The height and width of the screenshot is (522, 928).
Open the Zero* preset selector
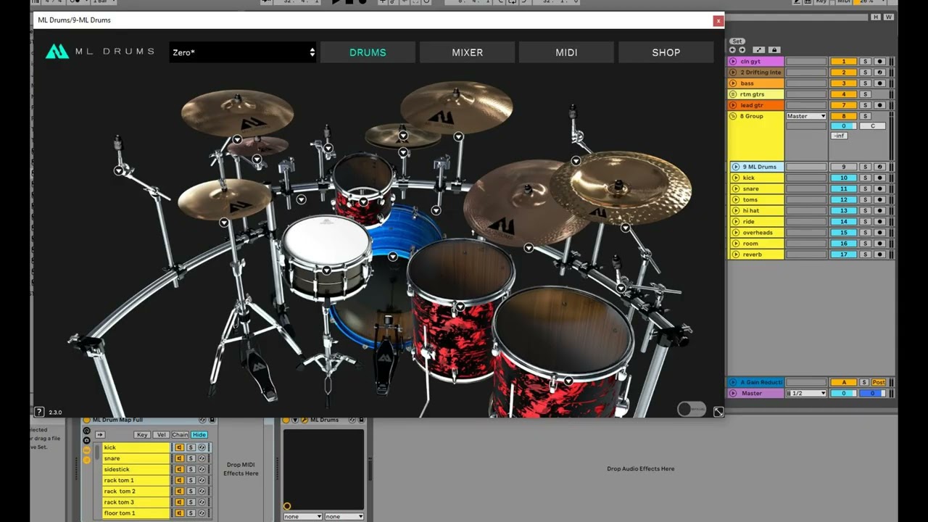click(243, 52)
